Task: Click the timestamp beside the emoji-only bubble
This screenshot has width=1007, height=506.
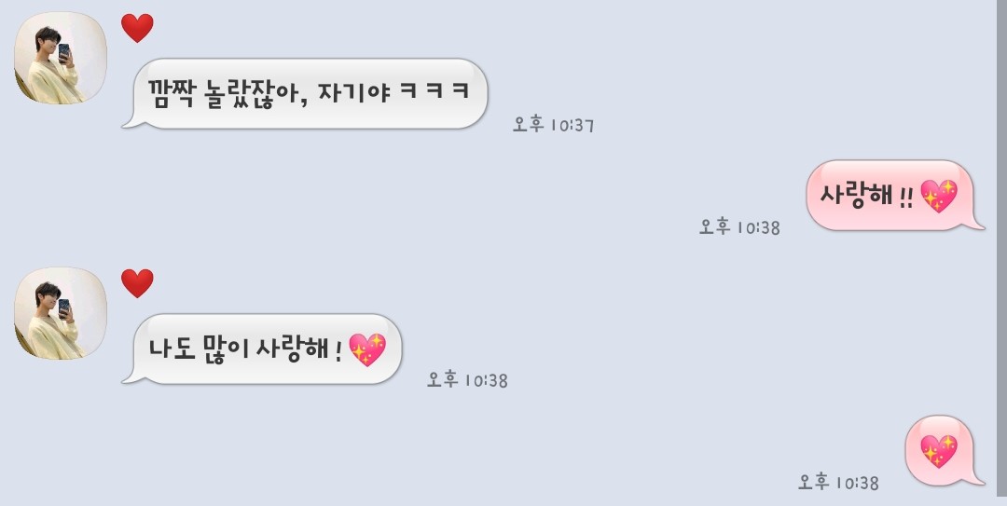Action: [838, 482]
